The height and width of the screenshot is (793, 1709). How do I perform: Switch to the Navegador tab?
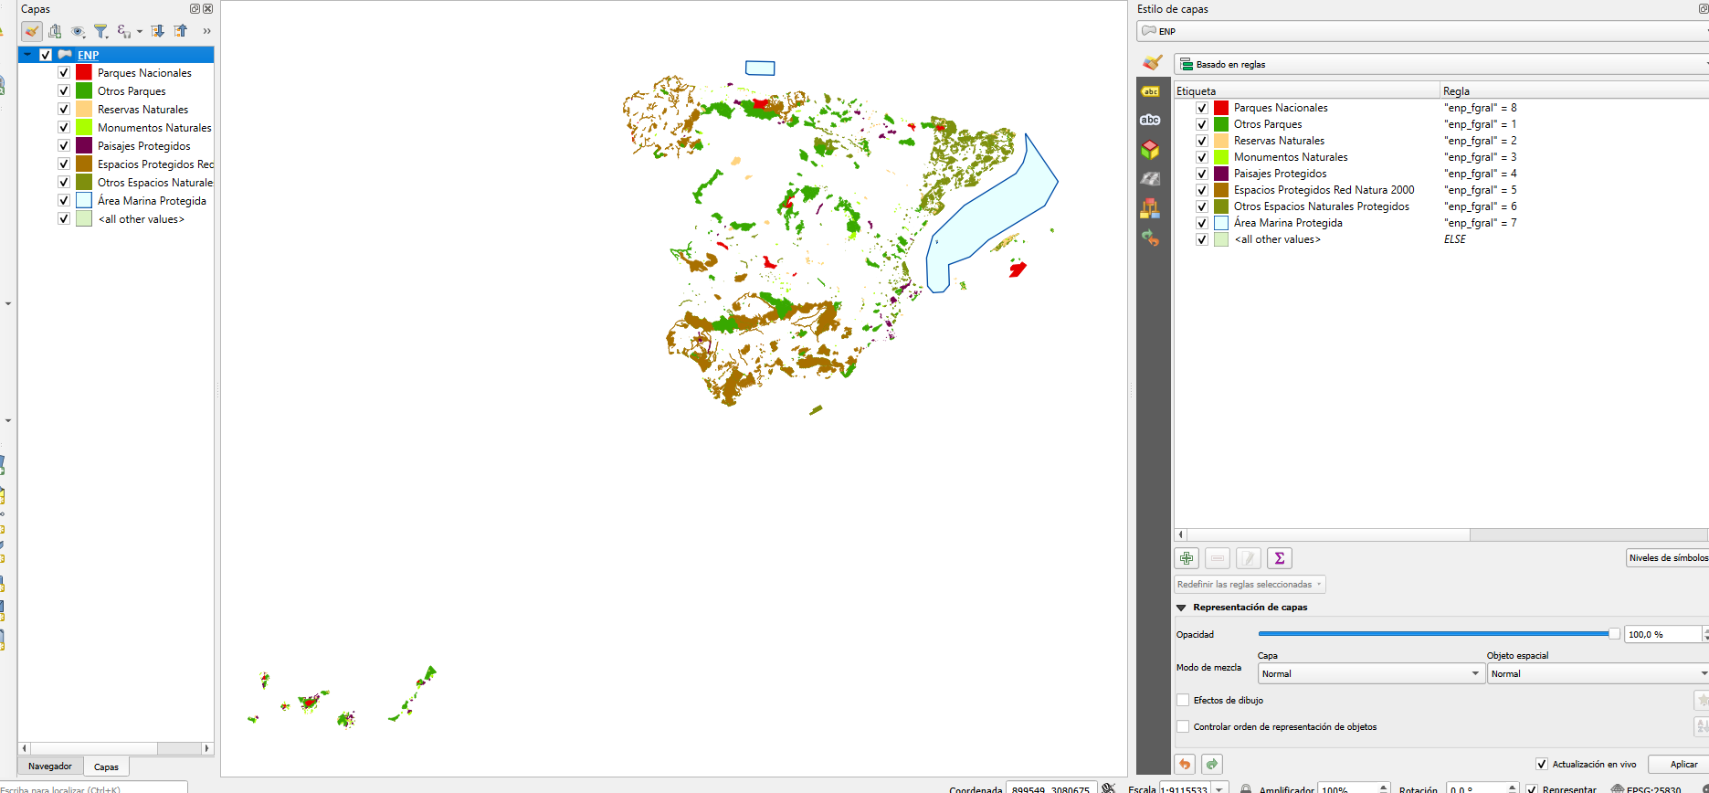(50, 767)
